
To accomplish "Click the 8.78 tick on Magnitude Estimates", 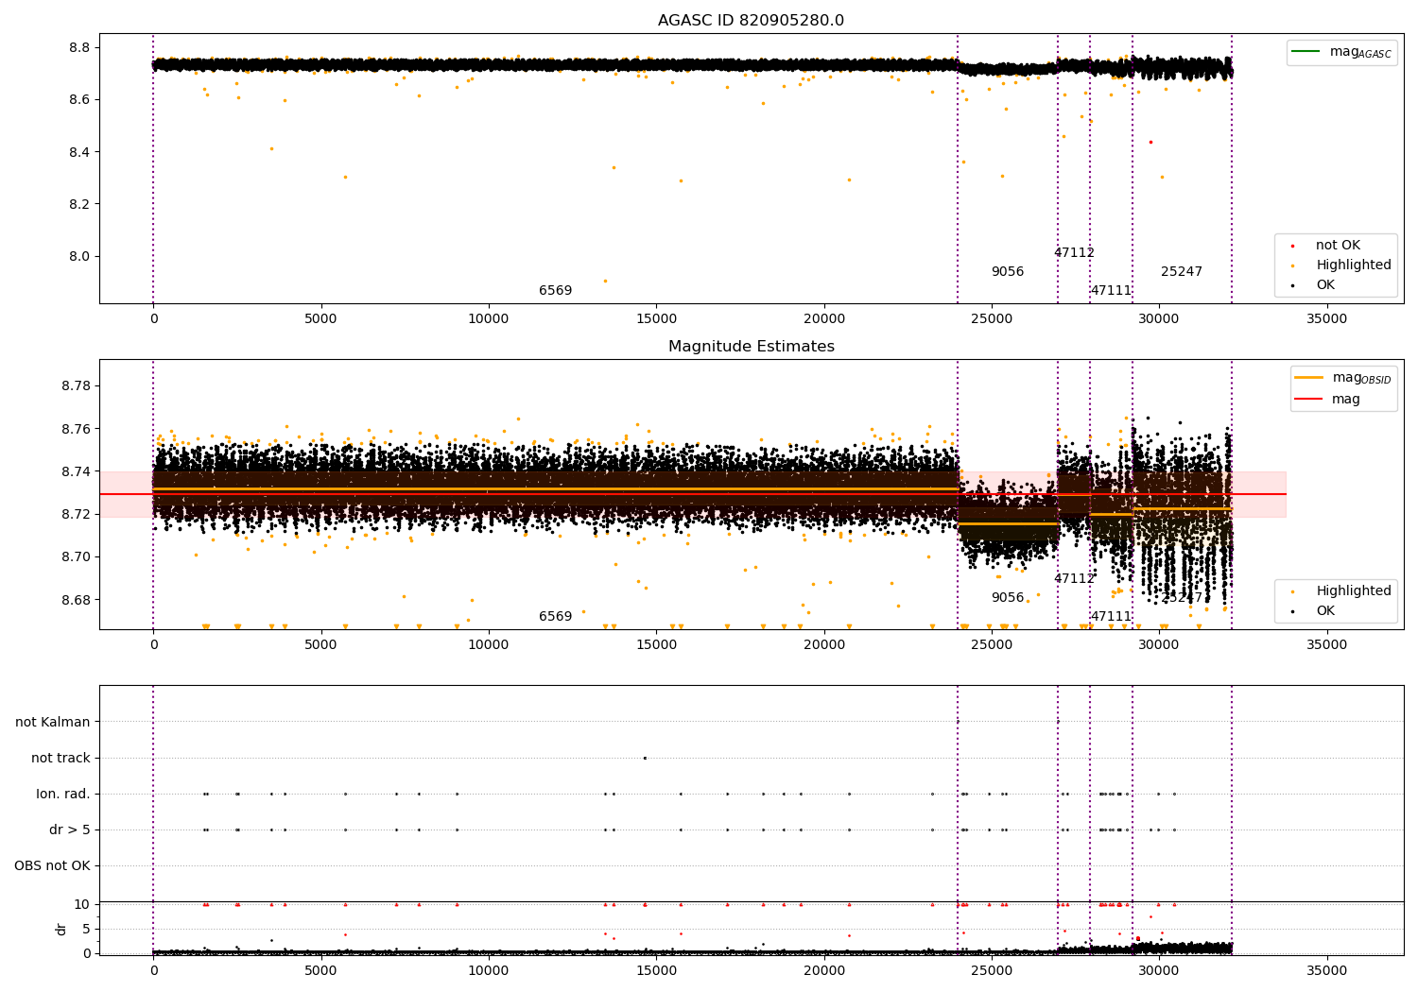I will 77,385.
